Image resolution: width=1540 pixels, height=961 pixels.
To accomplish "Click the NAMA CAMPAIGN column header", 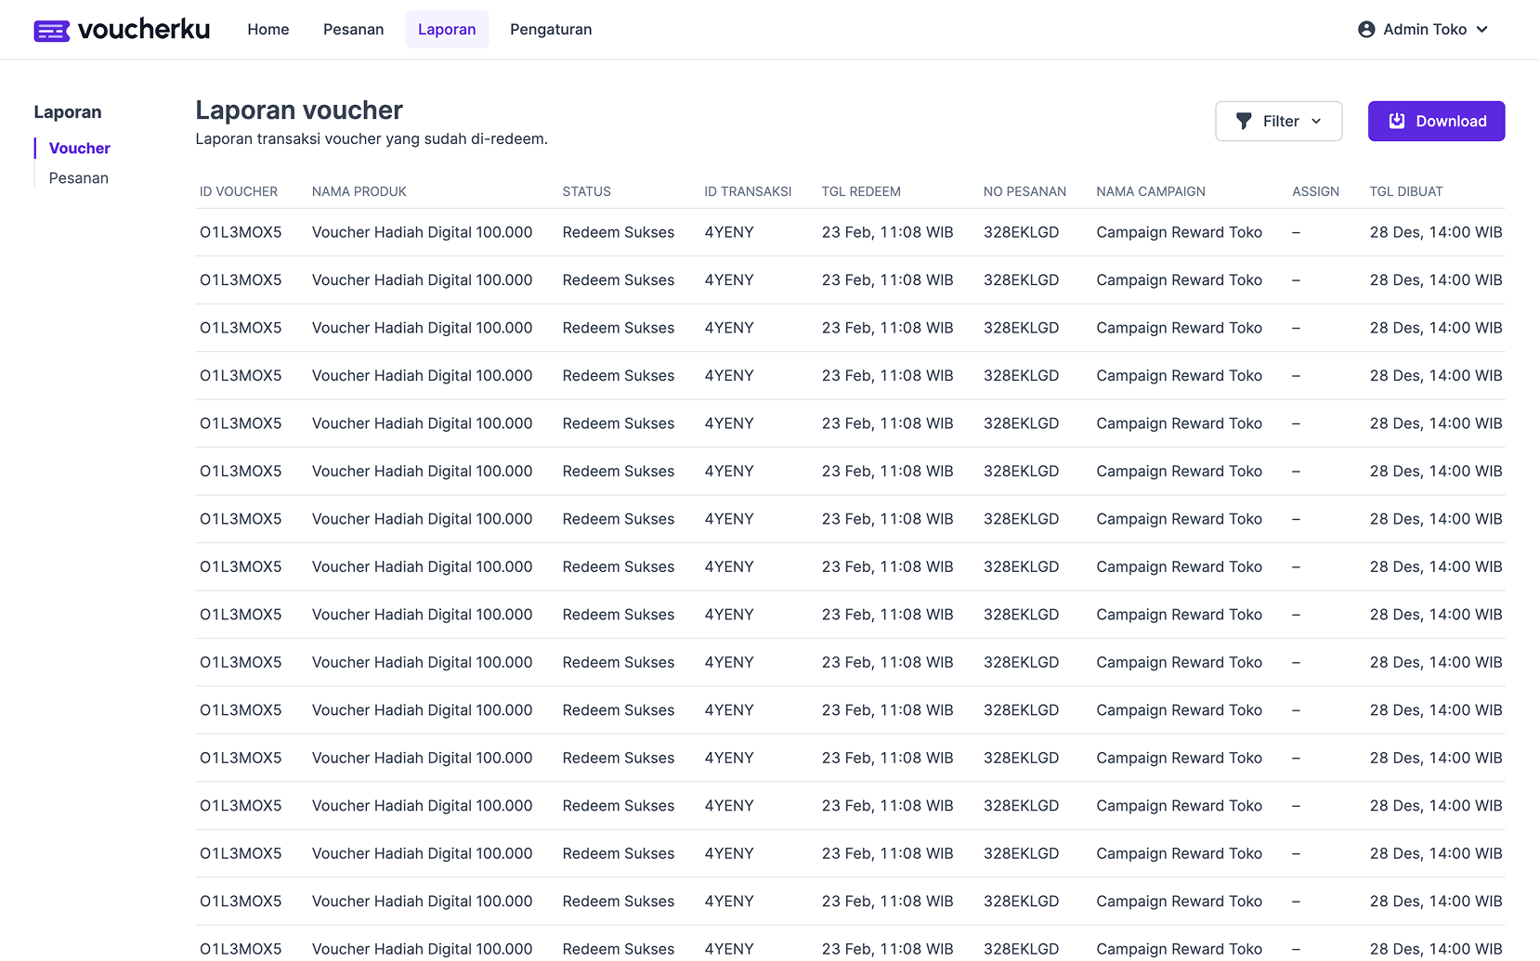I will point(1150,192).
